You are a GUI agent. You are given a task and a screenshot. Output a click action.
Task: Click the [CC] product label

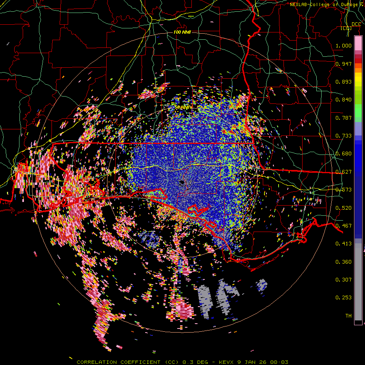[x=346, y=28]
